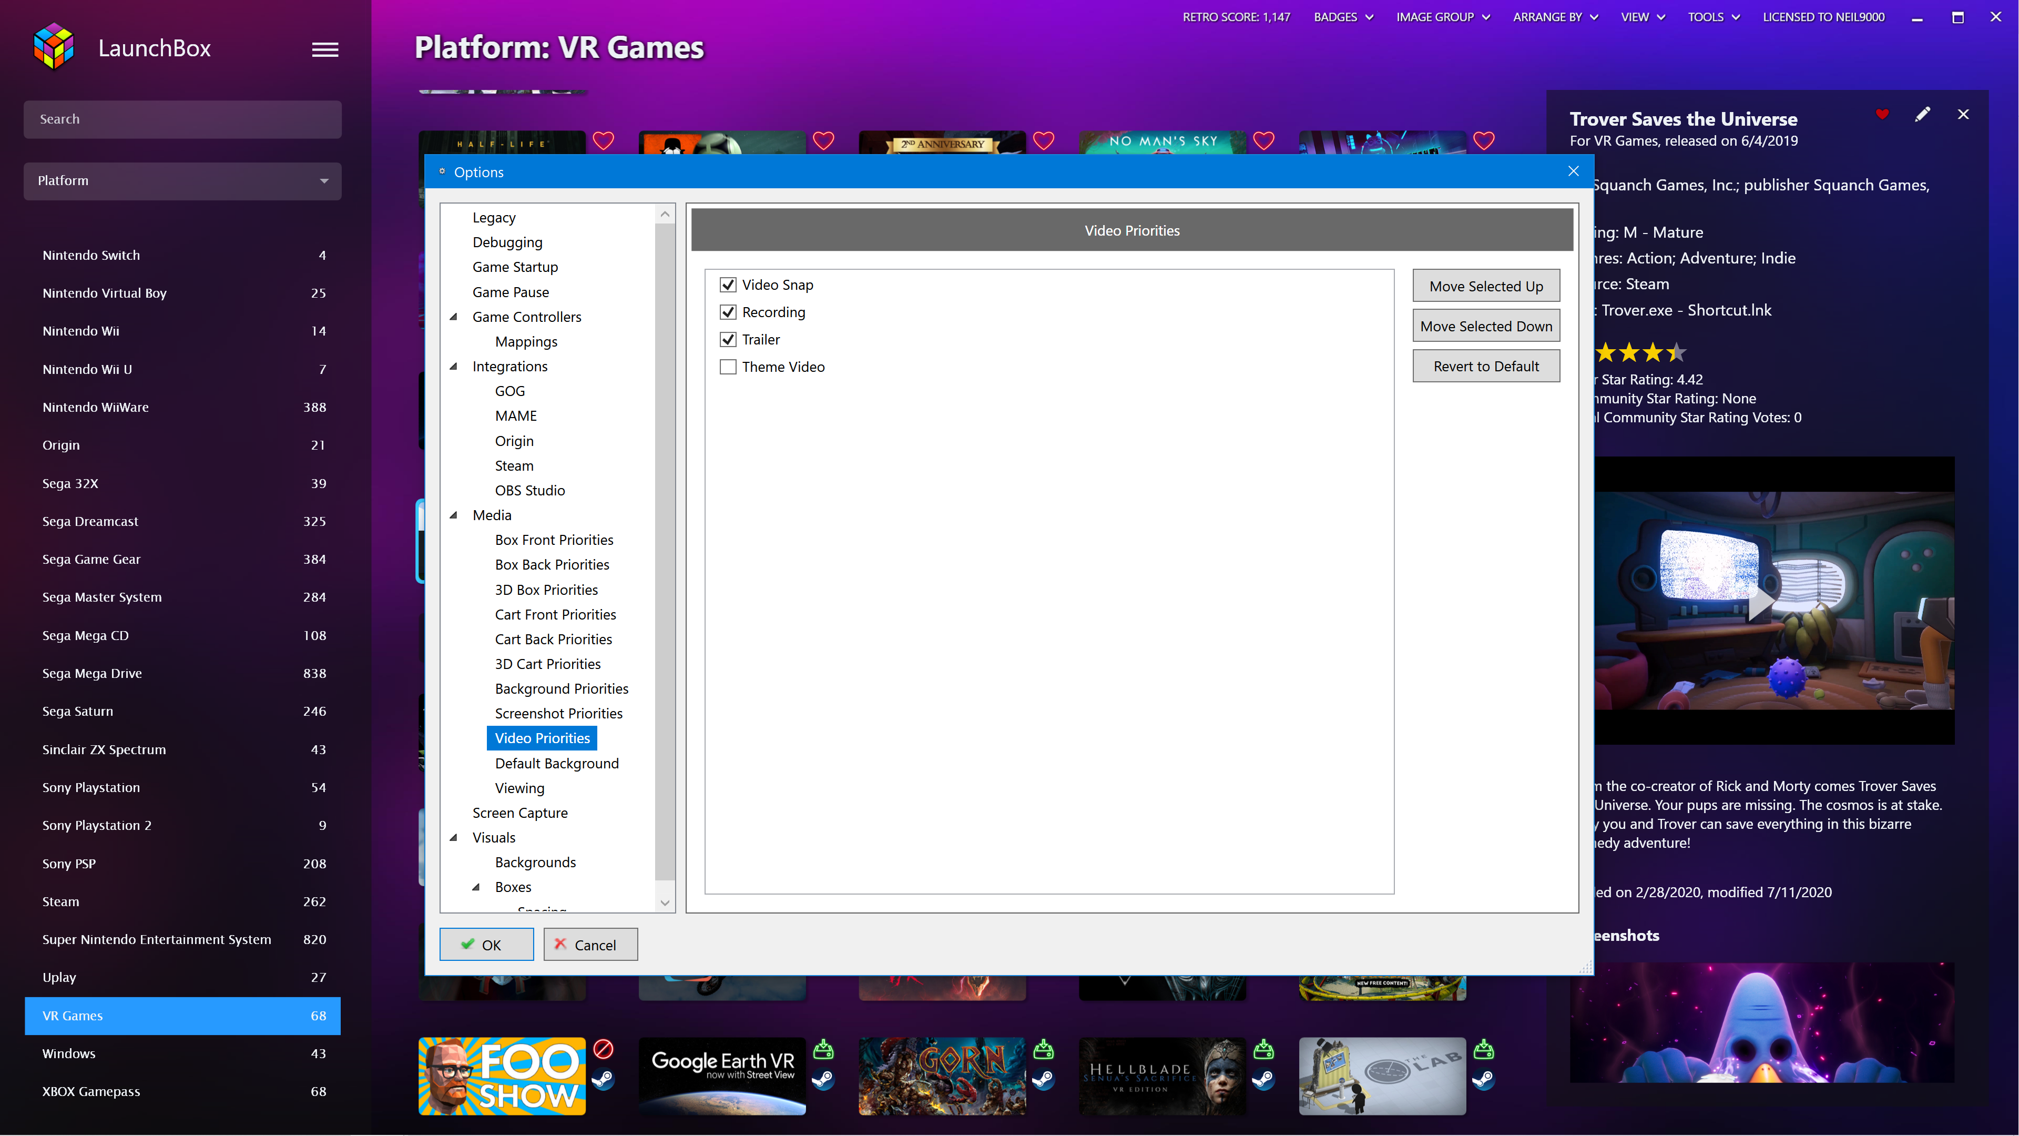The width and height of the screenshot is (2019, 1136).
Task: Open the Image Group menu
Action: 1443,16
